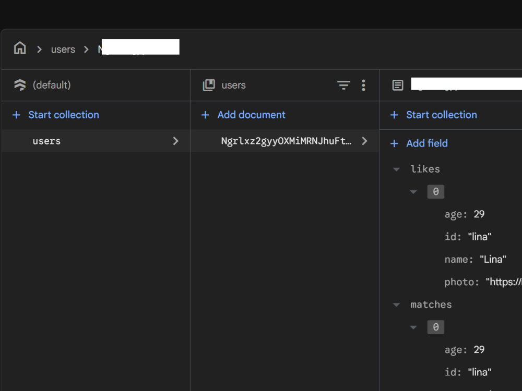Click plus icon beside Add document

coord(205,115)
